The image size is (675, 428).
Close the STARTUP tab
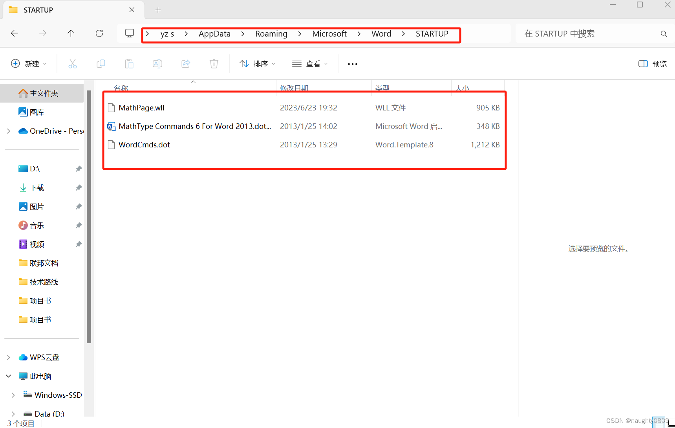[132, 10]
